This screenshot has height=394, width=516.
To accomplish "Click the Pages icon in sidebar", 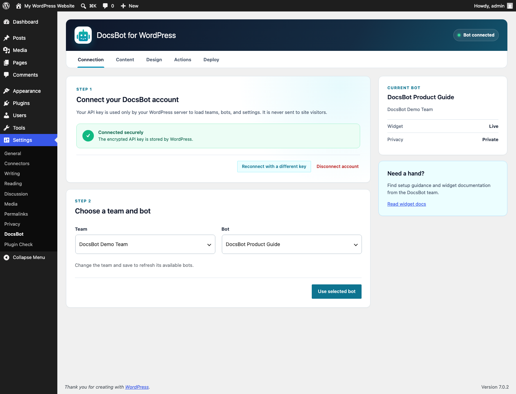I will 6,63.
